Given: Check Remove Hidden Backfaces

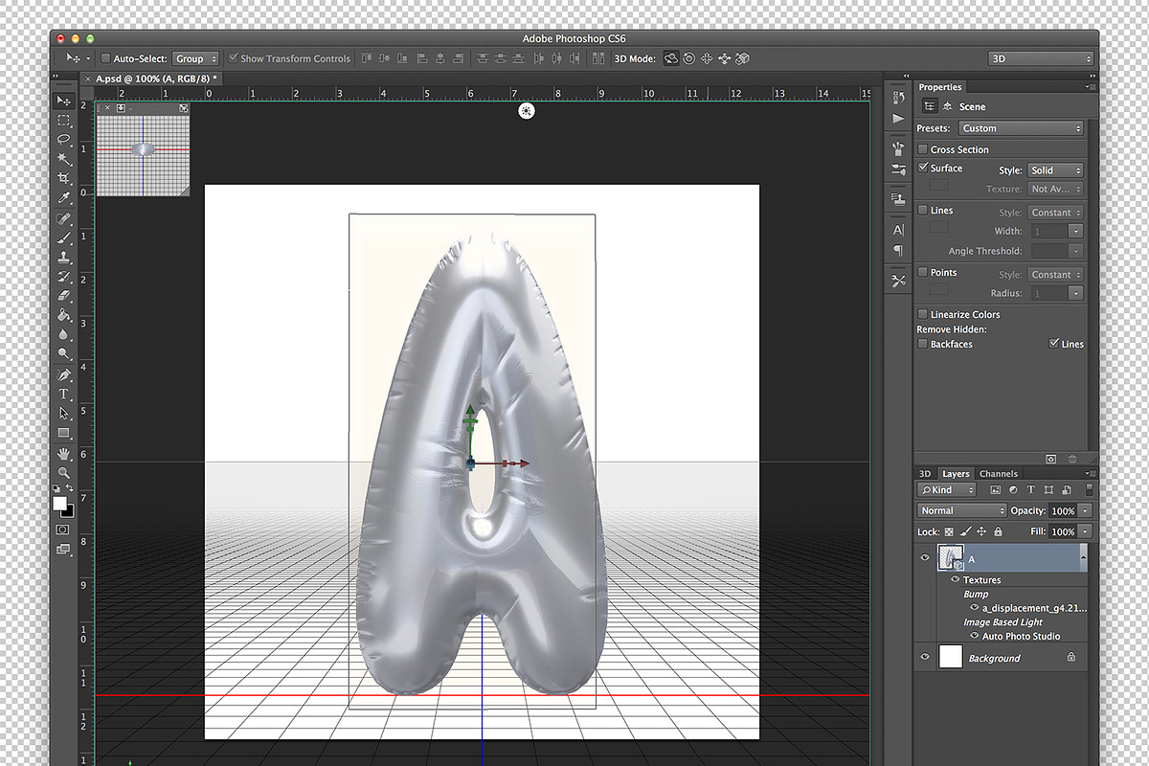Looking at the screenshot, I should point(923,344).
